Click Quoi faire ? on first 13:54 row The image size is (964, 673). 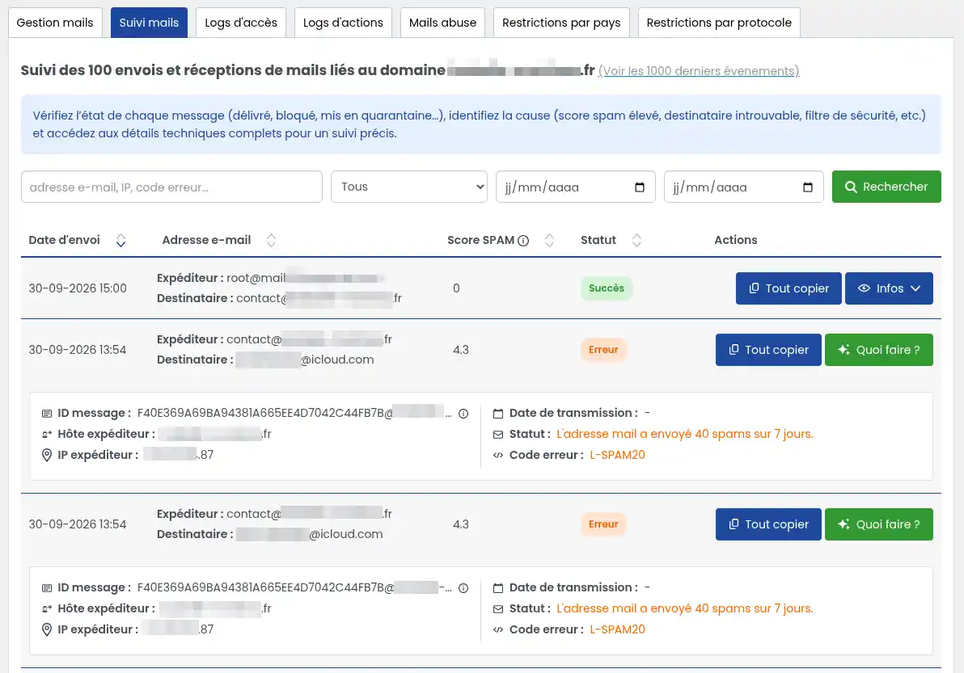tap(879, 350)
